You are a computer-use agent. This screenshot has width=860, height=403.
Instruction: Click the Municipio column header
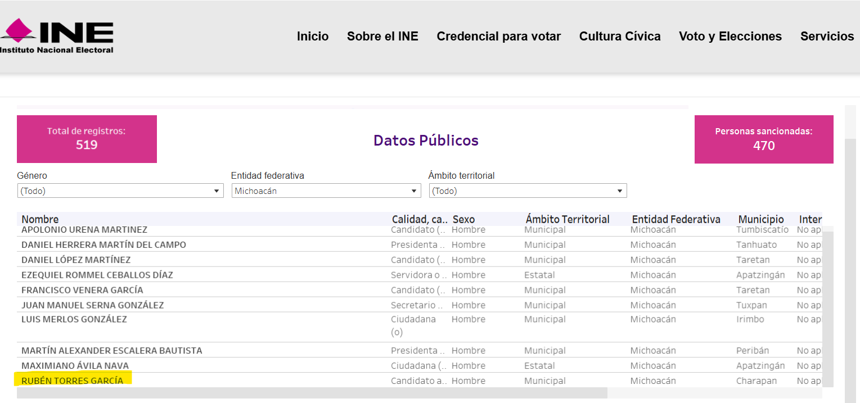point(760,219)
